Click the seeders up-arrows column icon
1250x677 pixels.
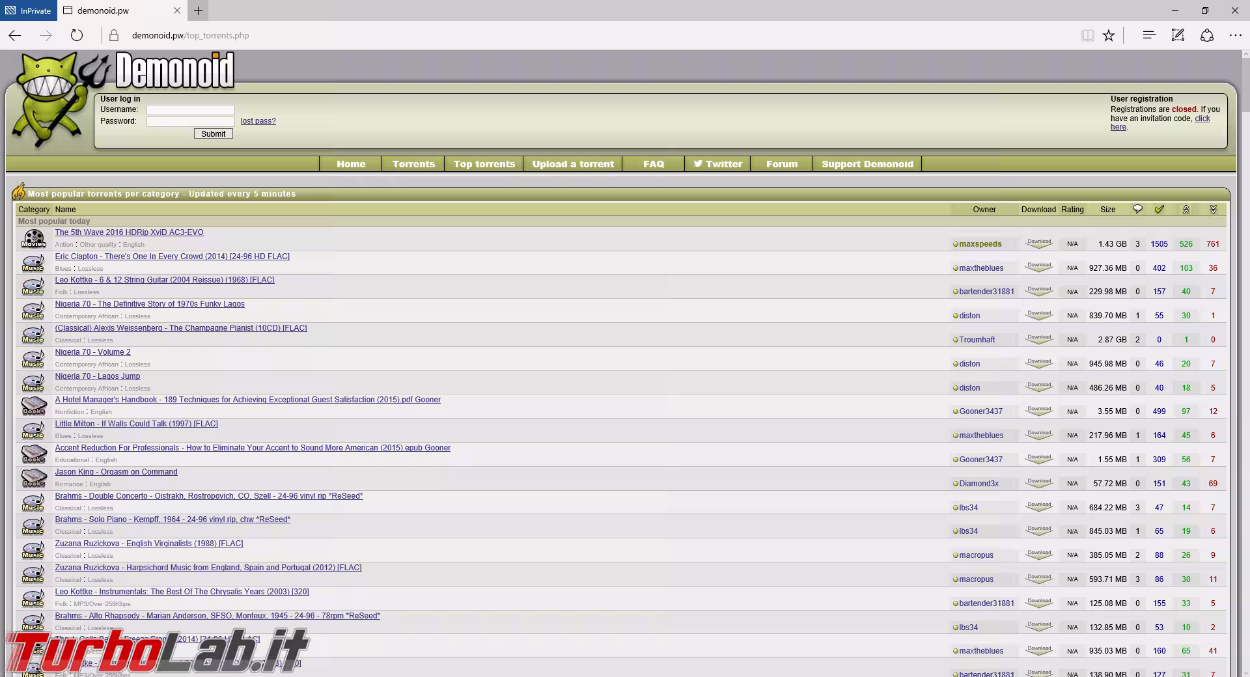click(x=1186, y=209)
